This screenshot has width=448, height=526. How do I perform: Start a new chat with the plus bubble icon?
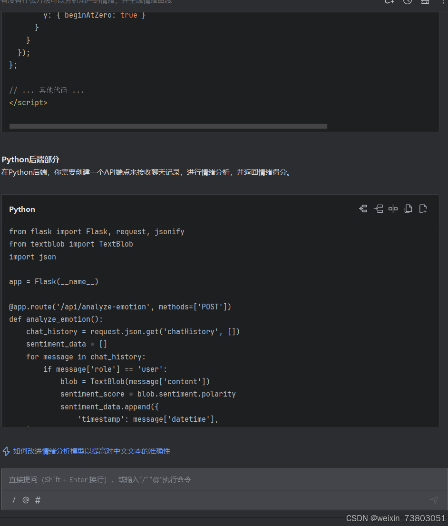tap(390, 2)
